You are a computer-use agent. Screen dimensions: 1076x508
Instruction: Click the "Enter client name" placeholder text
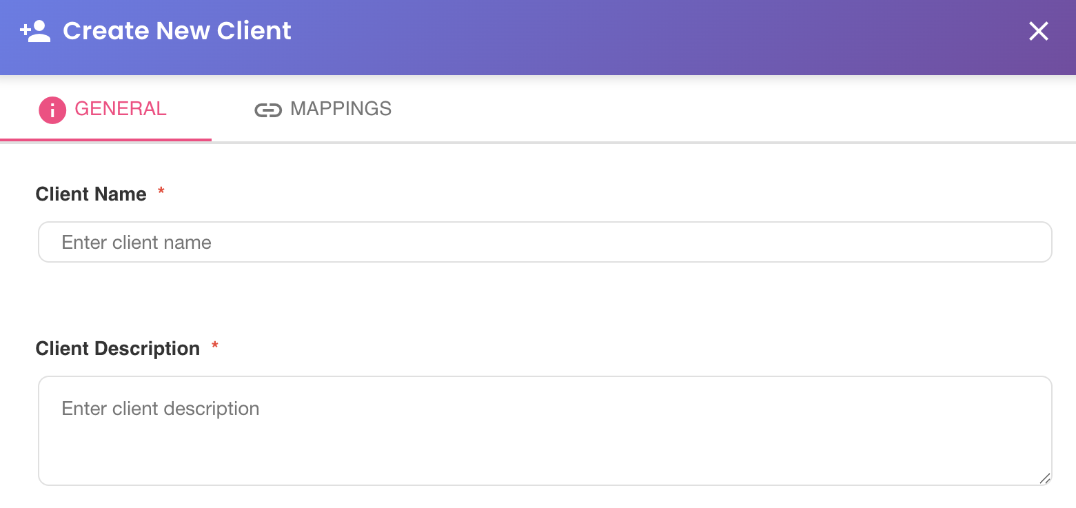tap(136, 243)
